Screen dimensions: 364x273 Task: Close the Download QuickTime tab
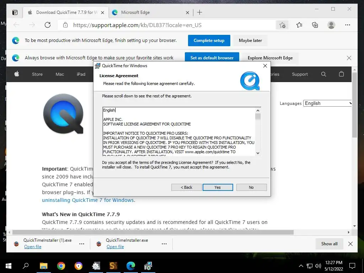pyautogui.click(x=102, y=12)
